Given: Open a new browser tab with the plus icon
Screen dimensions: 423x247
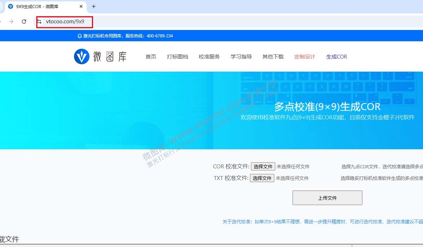Looking at the screenshot, I should 93,6.
